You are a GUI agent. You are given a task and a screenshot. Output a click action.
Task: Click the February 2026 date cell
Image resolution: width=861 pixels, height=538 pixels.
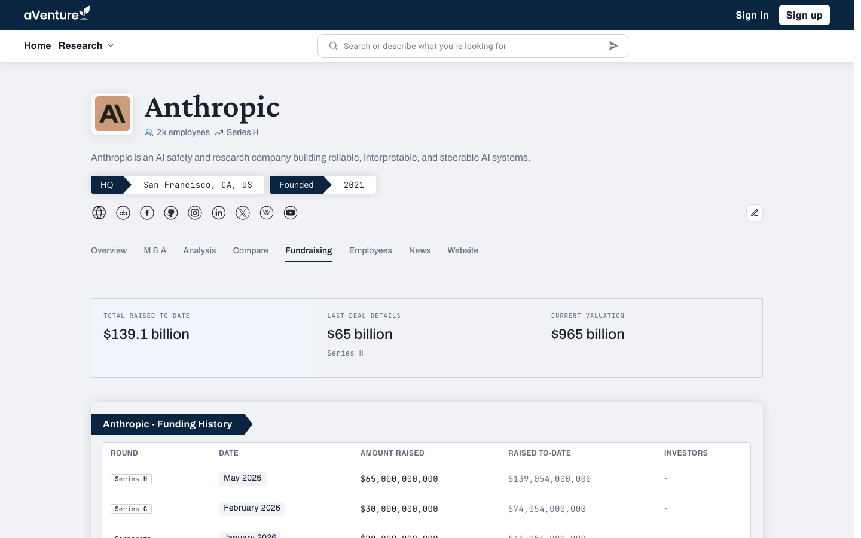252,508
